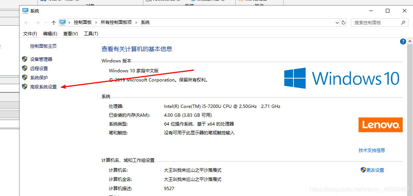Expand the chevron before 控制面板 in the address bar
The image size is (413, 196).
point(70,23)
